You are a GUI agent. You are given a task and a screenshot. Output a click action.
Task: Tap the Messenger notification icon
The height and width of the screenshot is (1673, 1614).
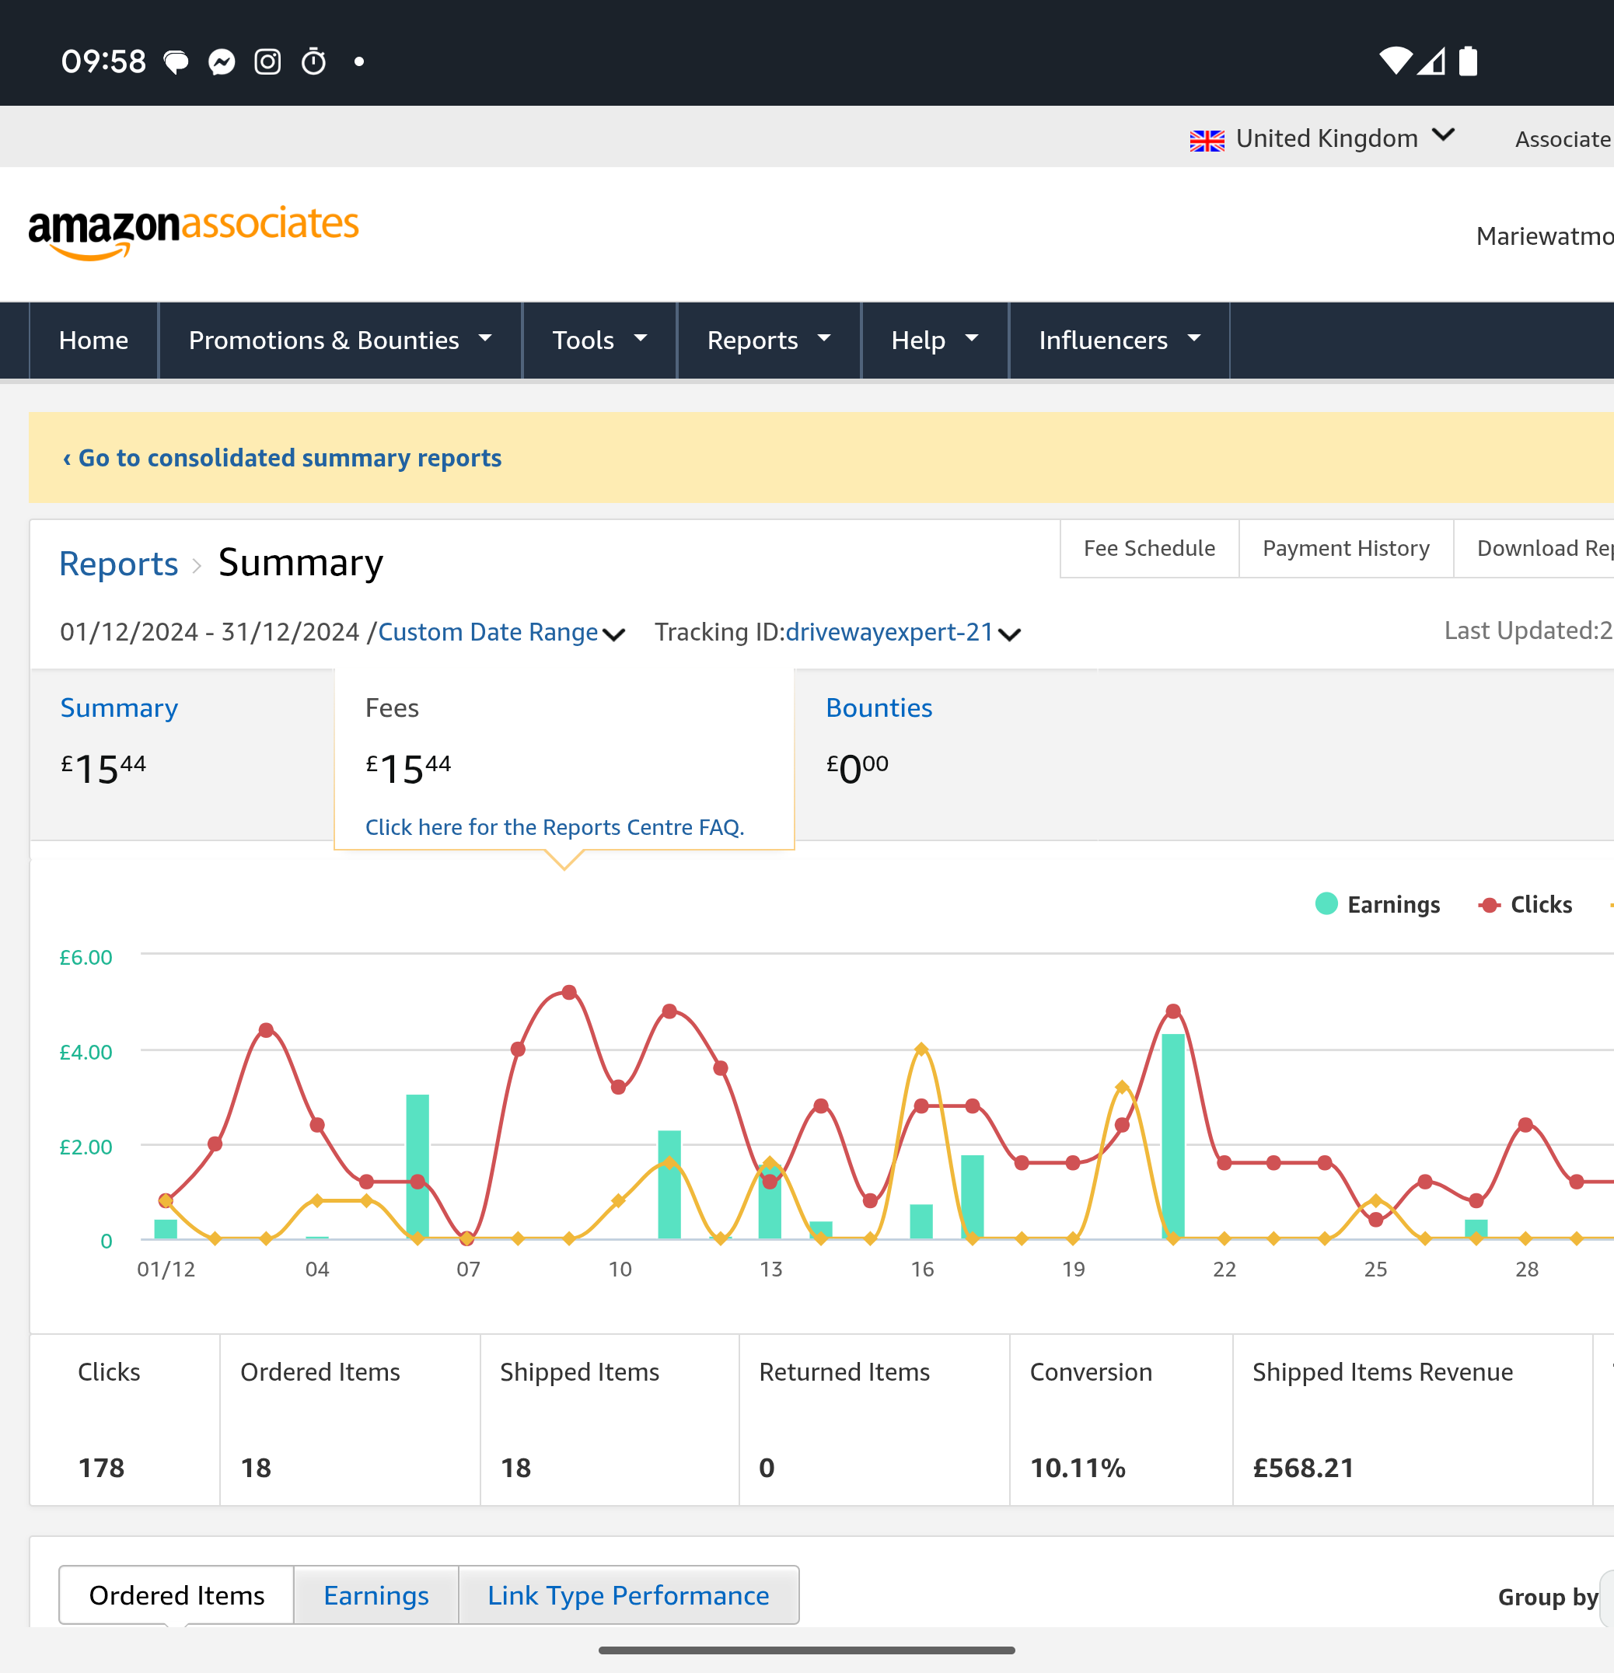click(x=222, y=61)
